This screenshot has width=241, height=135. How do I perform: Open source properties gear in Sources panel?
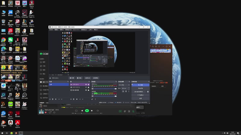(x=77, y=99)
